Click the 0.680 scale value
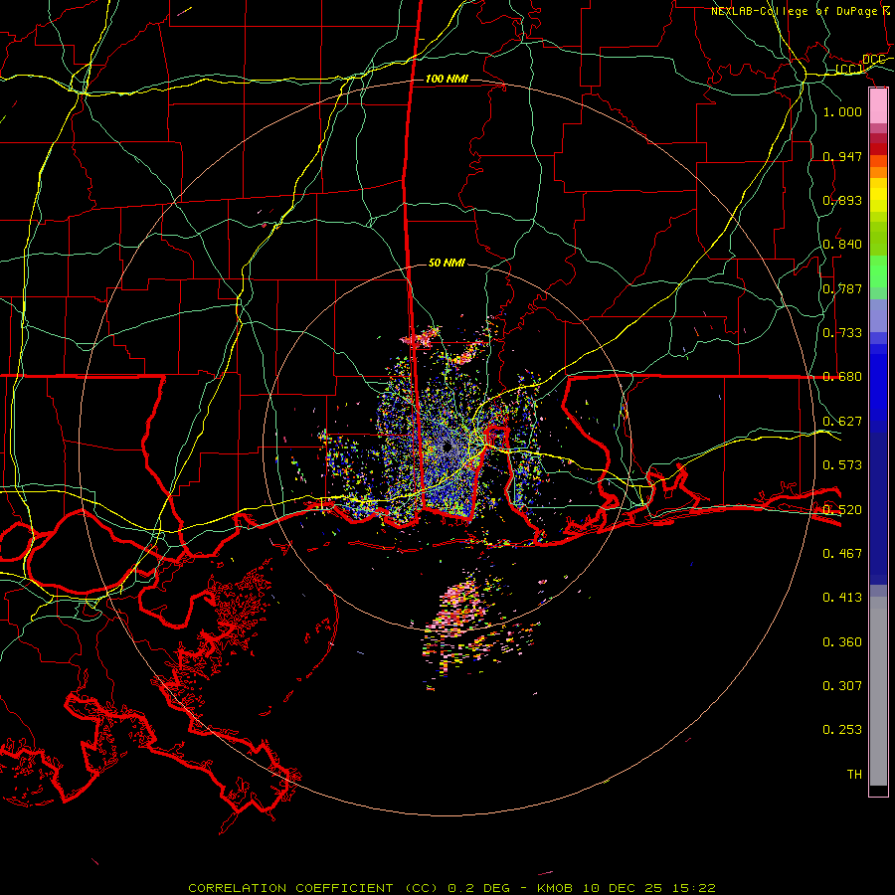 click(x=842, y=377)
